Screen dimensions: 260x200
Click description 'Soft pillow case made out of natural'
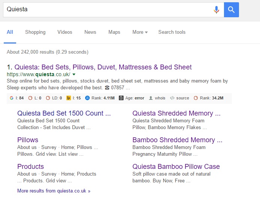click(171, 174)
